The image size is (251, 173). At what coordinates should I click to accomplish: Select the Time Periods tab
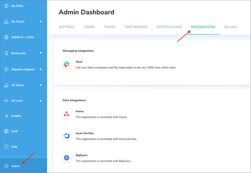(136, 27)
